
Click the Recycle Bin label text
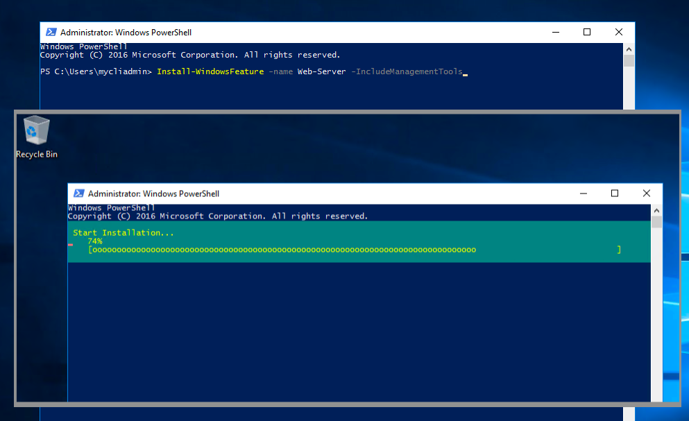(37, 154)
